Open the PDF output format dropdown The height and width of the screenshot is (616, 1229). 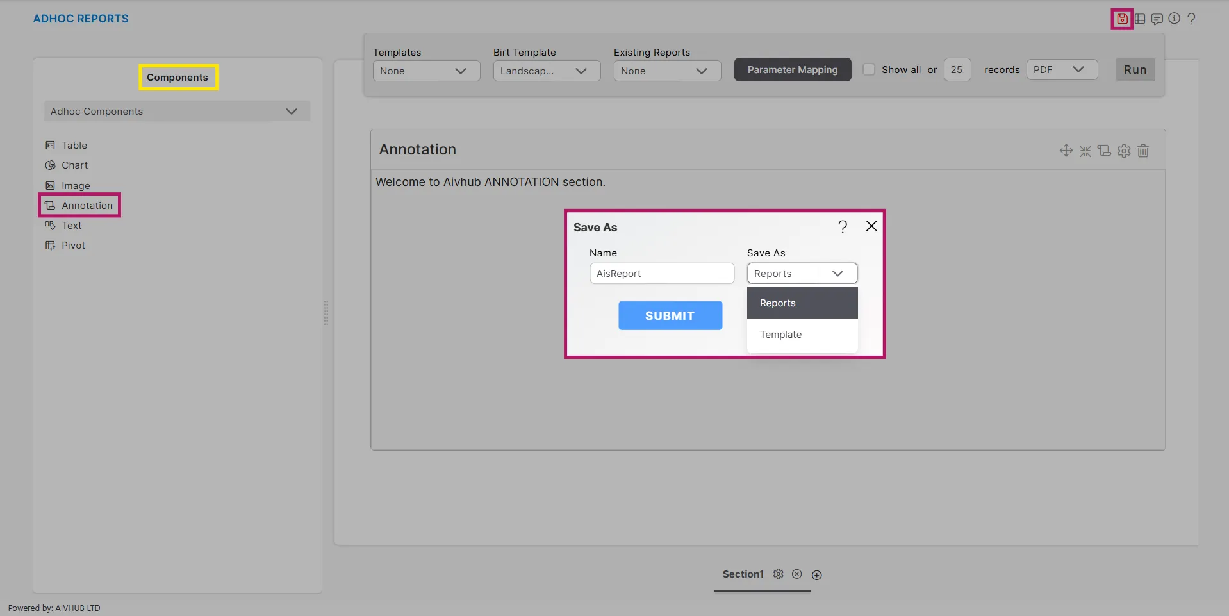pos(1062,69)
